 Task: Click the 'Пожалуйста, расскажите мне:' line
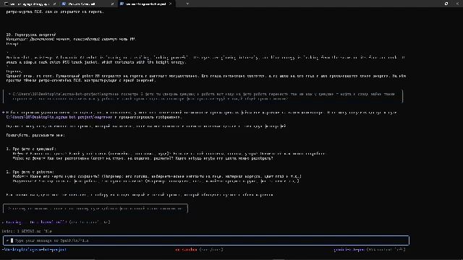coord(35,135)
